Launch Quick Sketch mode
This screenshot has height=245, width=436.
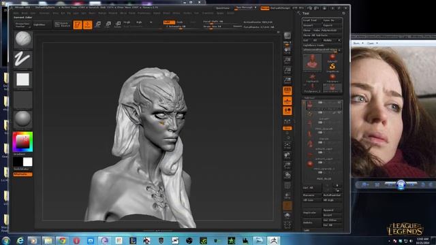(63, 24)
